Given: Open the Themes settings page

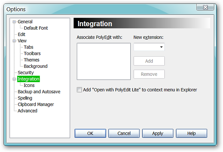Looking at the screenshot, I should point(31,60).
